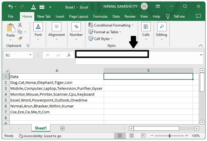
Task: Select cell starting 'Mobile,Computer,Laptop'
Action: pos(57,88)
